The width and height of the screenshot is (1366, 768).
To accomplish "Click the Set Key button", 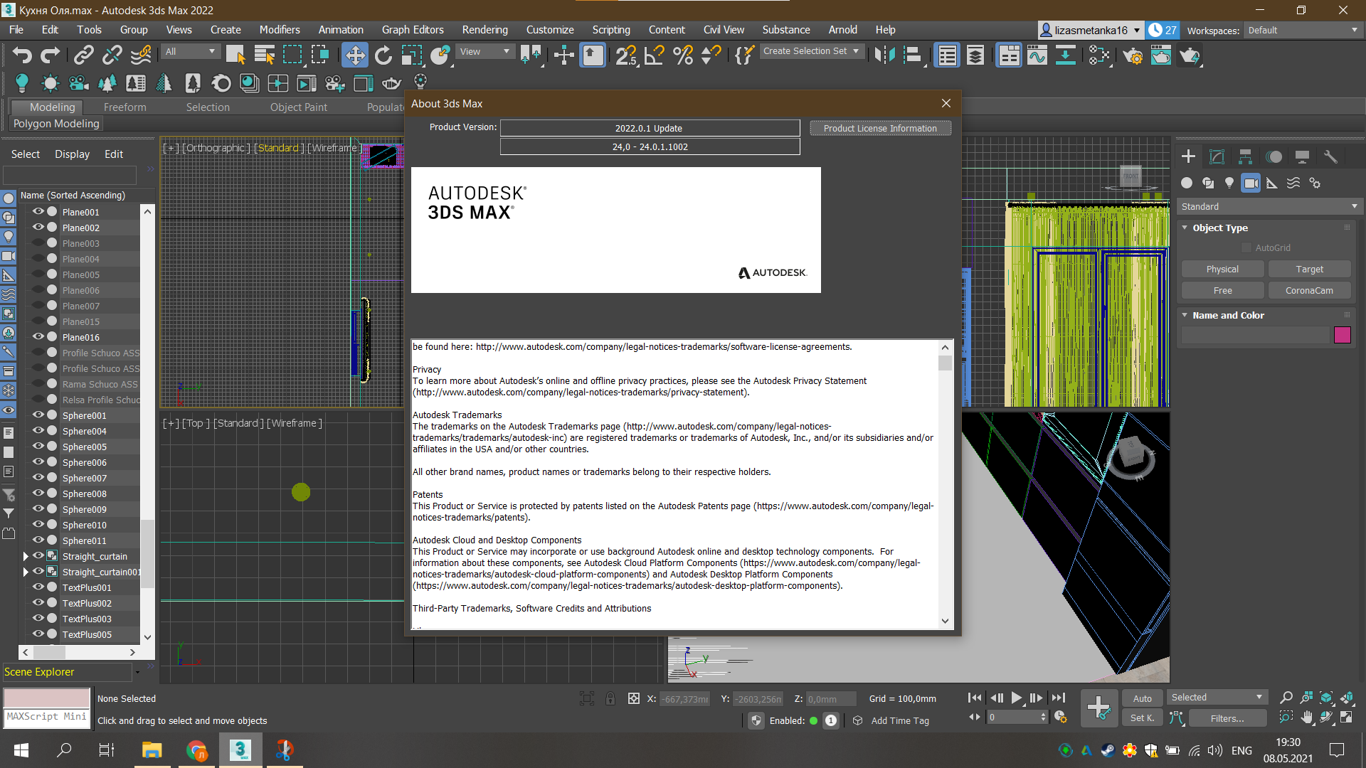I will pyautogui.click(x=1142, y=718).
